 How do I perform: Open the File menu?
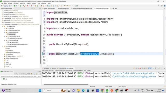(x=2, y=4)
